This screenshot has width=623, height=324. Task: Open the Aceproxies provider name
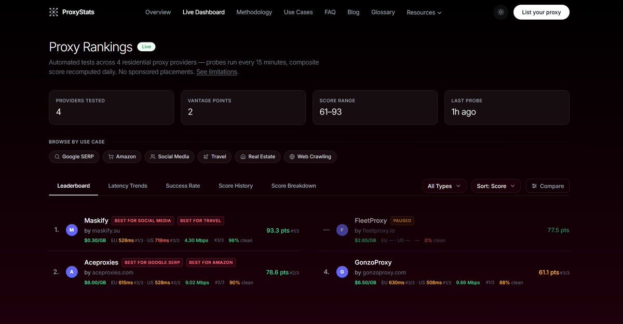tap(101, 262)
